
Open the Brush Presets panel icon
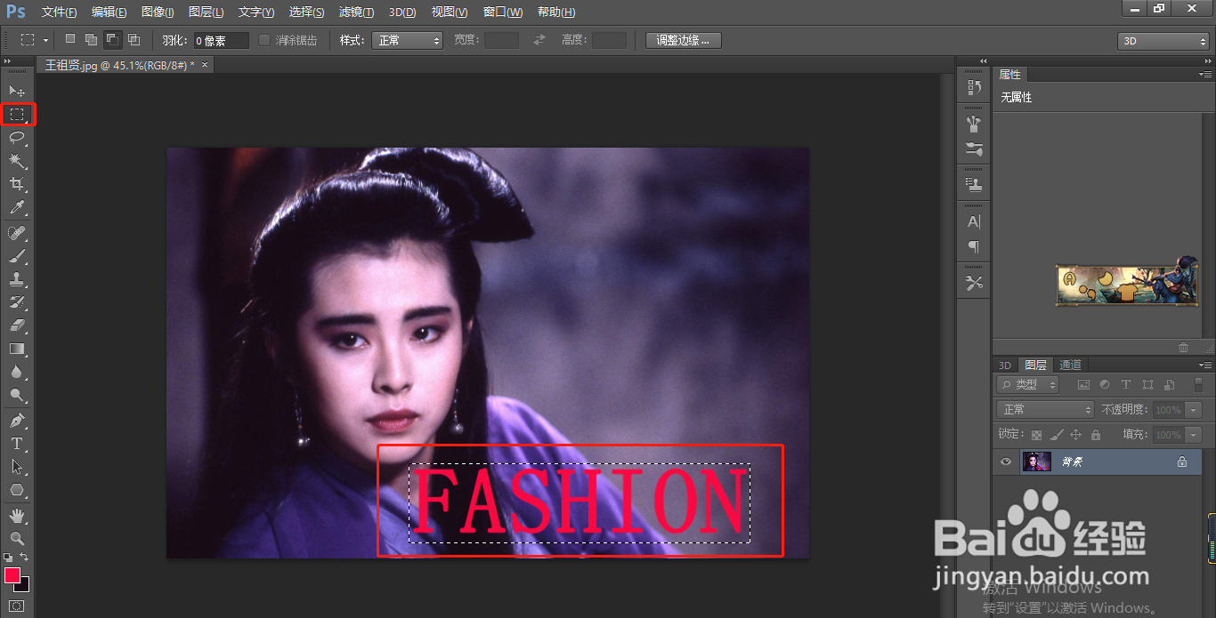[974, 148]
